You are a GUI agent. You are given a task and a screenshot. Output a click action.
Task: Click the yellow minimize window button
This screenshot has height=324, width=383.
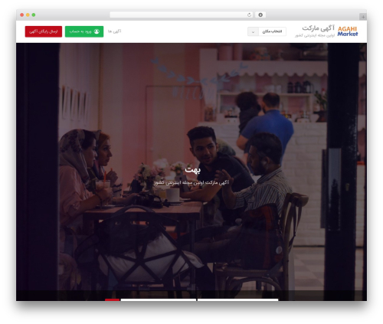tap(28, 15)
